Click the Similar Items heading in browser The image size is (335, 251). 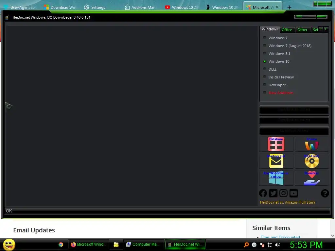[x=271, y=228]
